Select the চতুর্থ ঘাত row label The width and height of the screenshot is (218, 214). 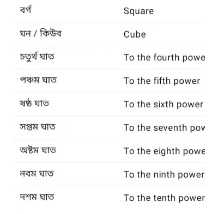pos(37,57)
